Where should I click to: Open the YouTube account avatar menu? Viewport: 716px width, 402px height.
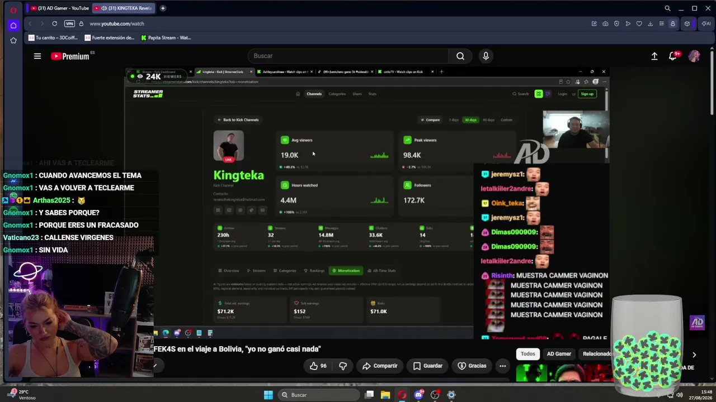click(694, 56)
